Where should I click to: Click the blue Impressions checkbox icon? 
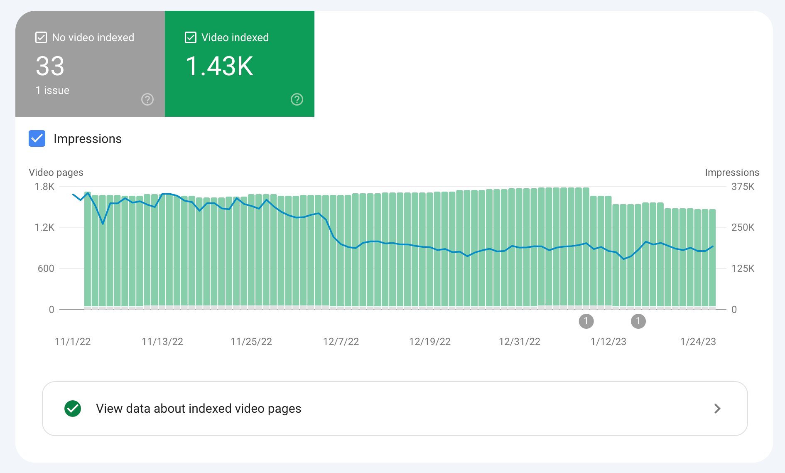[37, 138]
